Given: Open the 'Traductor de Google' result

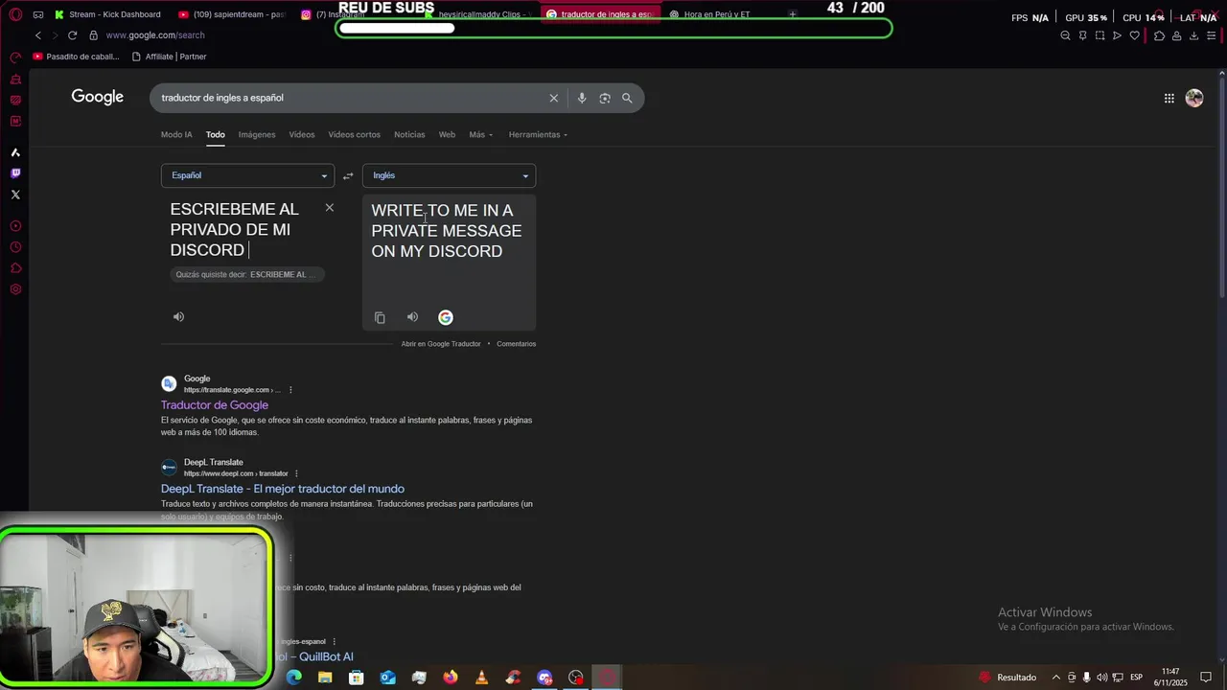Looking at the screenshot, I should 215,405.
